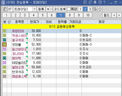122x96 pixels.
Task: Switch to group tab 9
Action: tap(79, 15)
